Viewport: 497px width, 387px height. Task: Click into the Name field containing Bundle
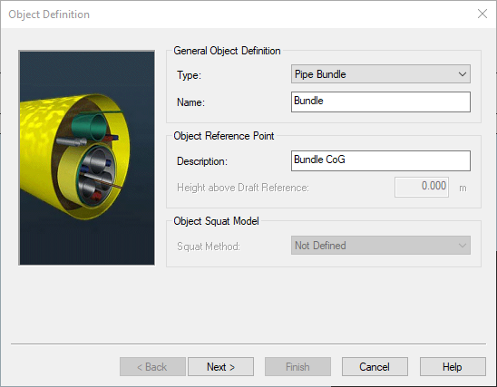pos(381,102)
